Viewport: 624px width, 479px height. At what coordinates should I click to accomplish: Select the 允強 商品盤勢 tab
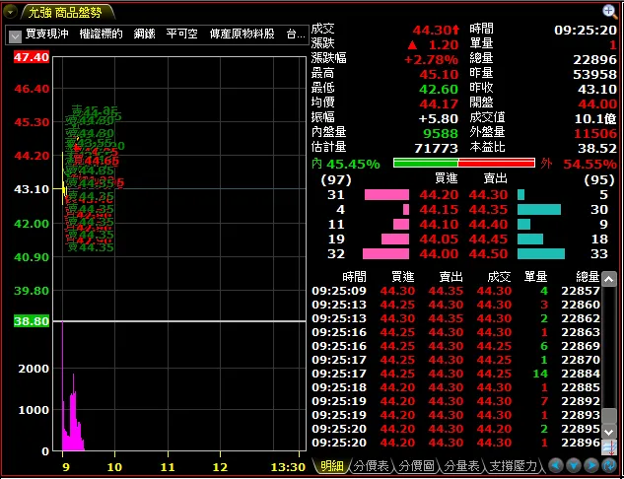[x=66, y=13]
